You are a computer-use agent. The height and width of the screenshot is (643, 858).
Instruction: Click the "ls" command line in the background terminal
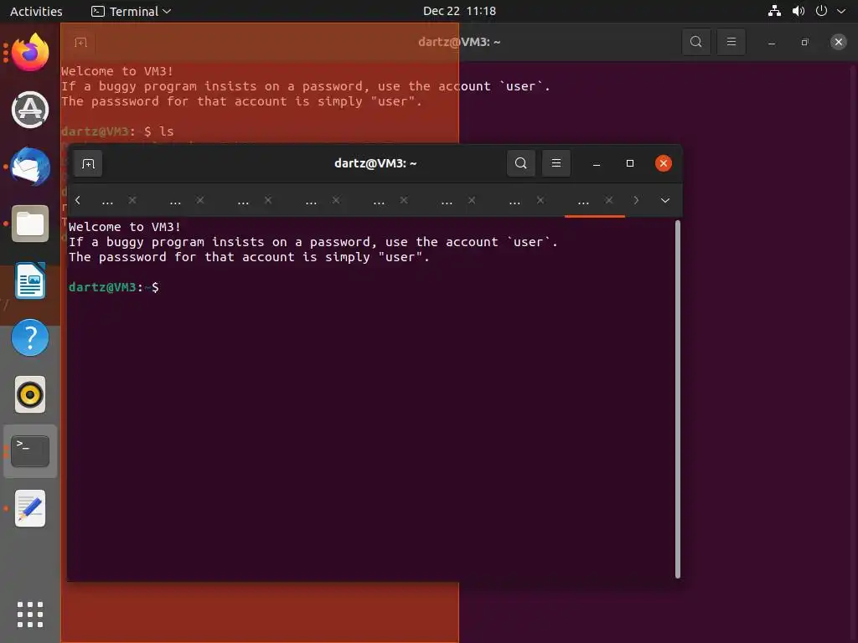pos(117,131)
